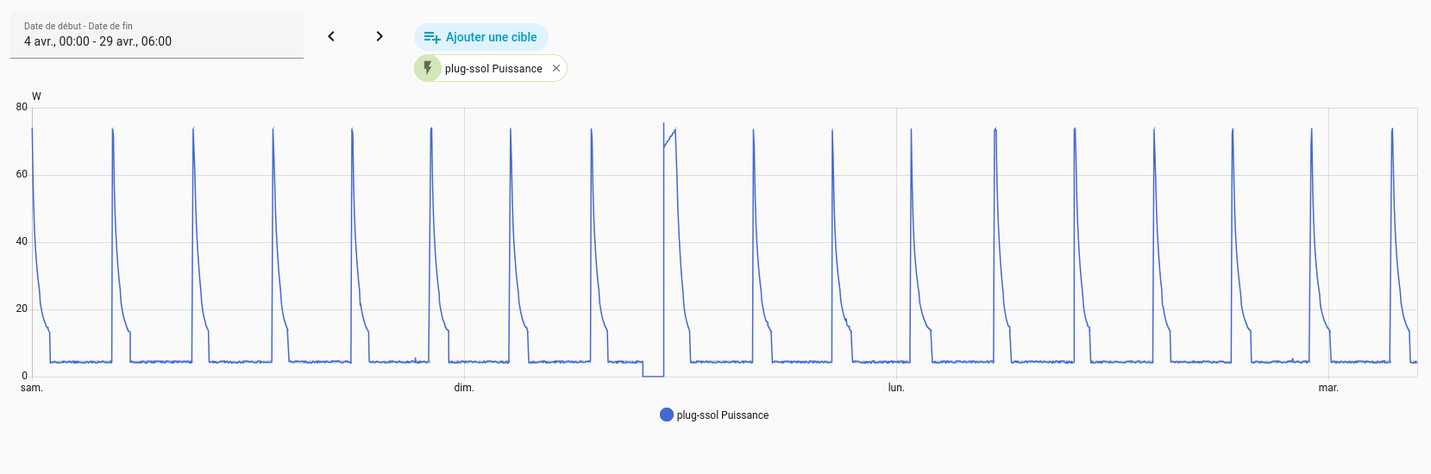Open the date range picker field

tap(157, 41)
